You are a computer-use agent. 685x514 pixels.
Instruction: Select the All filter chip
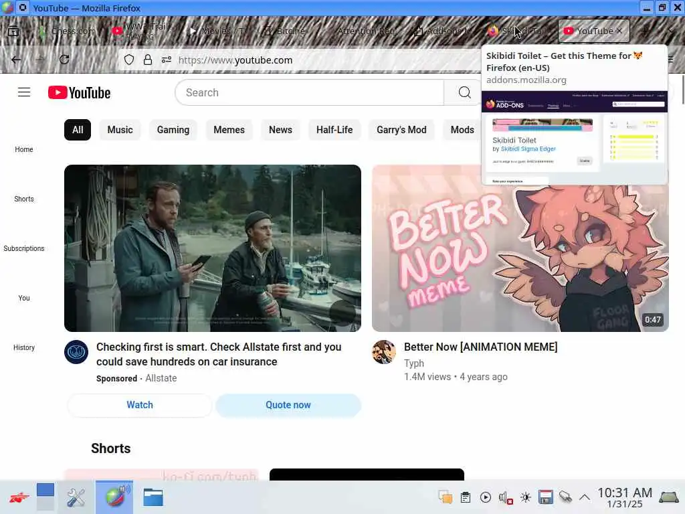[x=78, y=130]
